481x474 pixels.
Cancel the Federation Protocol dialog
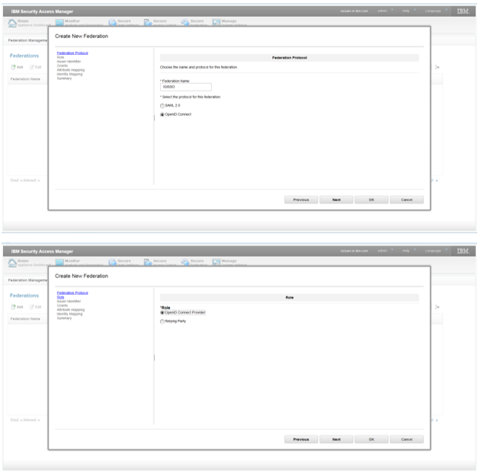407,200
